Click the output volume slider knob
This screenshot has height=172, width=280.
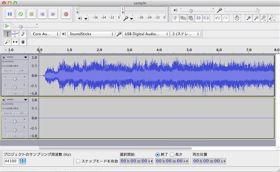[x=191, y=11]
